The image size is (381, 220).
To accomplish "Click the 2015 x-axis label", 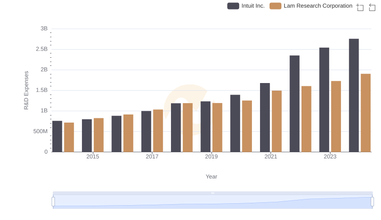I will (x=93, y=157).
